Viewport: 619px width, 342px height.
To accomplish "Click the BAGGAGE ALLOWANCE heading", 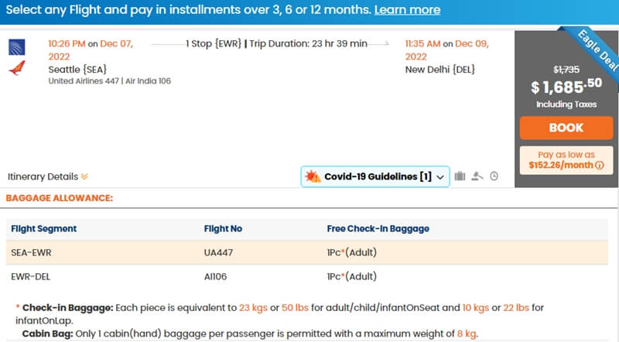I will pyautogui.click(x=60, y=198).
